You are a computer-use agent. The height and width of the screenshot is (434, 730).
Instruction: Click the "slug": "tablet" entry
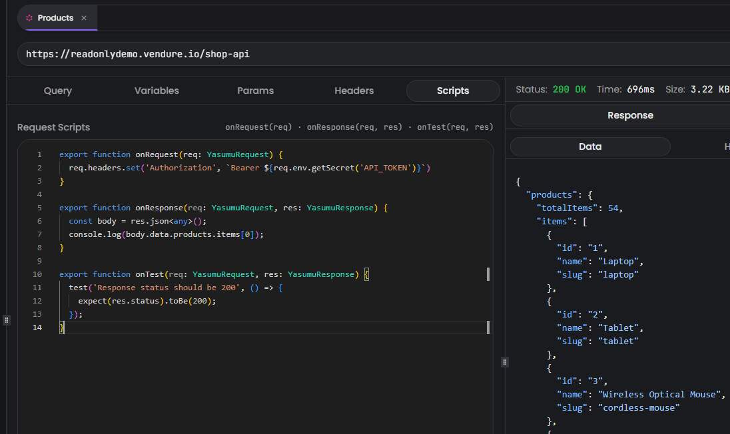coord(597,341)
